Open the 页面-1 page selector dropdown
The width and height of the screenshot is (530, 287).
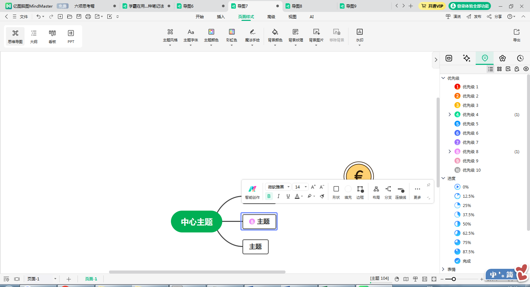[42, 279]
